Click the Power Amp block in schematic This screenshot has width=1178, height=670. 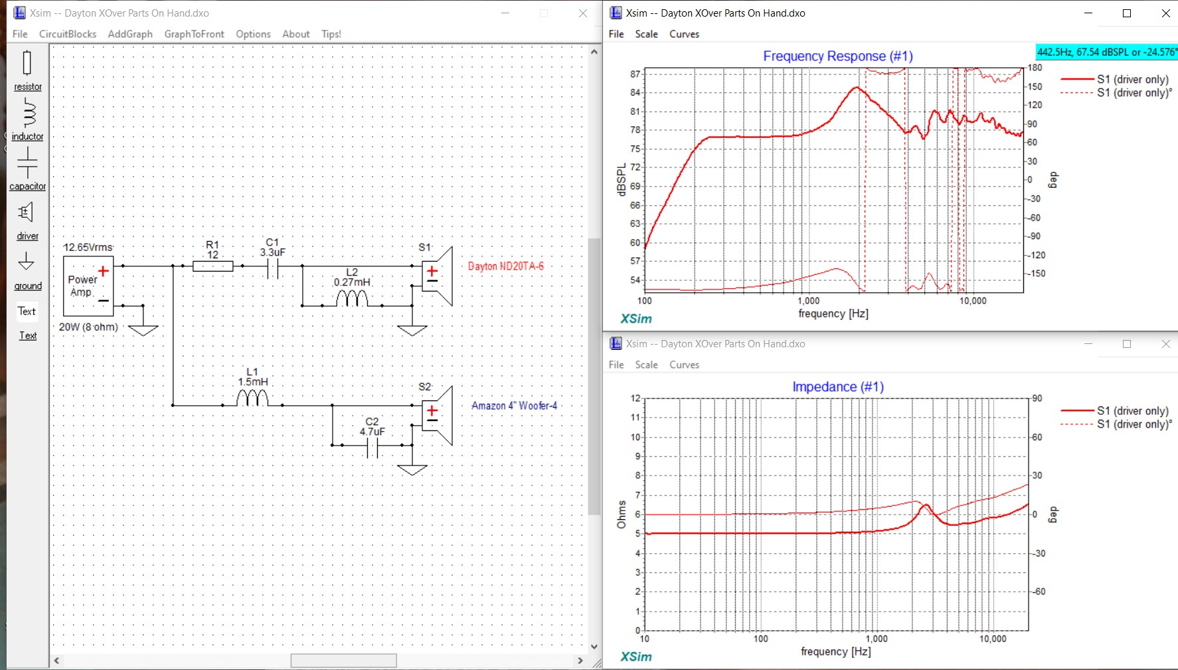(x=88, y=286)
